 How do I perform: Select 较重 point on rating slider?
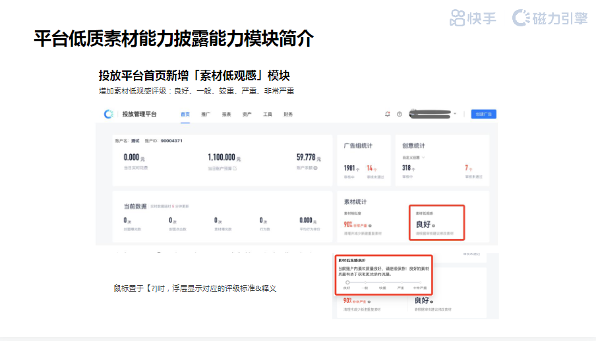[383, 282]
